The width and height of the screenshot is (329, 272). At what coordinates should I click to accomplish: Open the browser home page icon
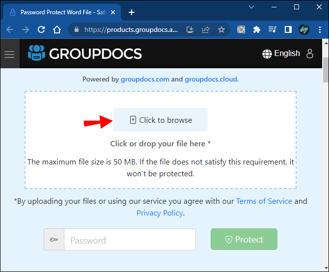coord(57,29)
